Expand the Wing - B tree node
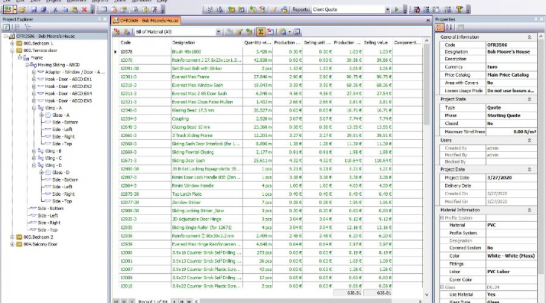546x303 pixels. (x=34, y=151)
